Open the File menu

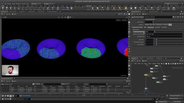click(x=2, y=4)
